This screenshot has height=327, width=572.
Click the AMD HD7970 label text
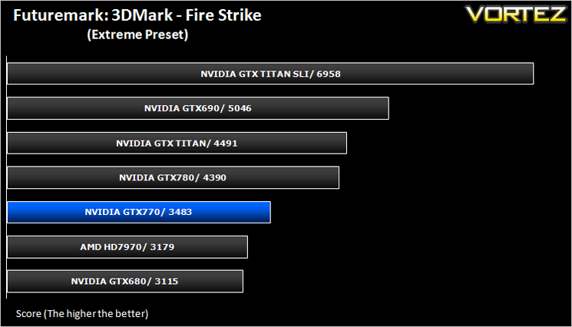(111, 247)
